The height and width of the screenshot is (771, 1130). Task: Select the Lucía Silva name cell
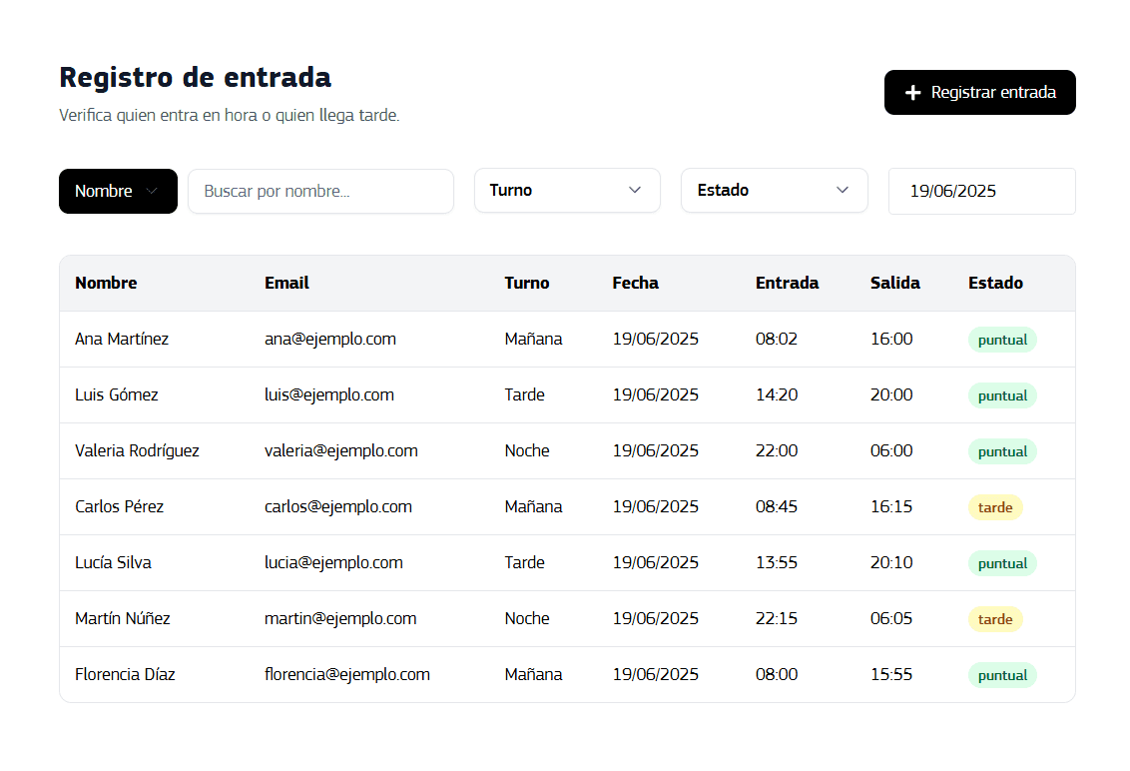pyautogui.click(x=113, y=562)
